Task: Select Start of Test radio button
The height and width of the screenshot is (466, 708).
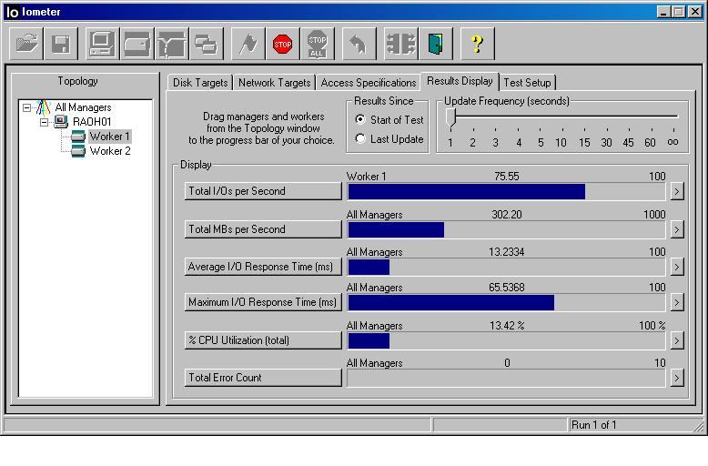Action: 359,119
